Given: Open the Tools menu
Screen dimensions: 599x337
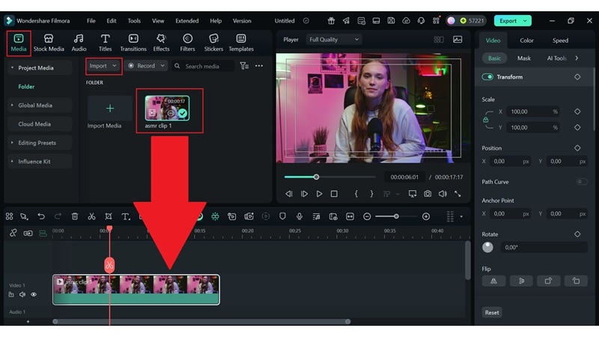Looking at the screenshot, I should (x=134, y=21).
